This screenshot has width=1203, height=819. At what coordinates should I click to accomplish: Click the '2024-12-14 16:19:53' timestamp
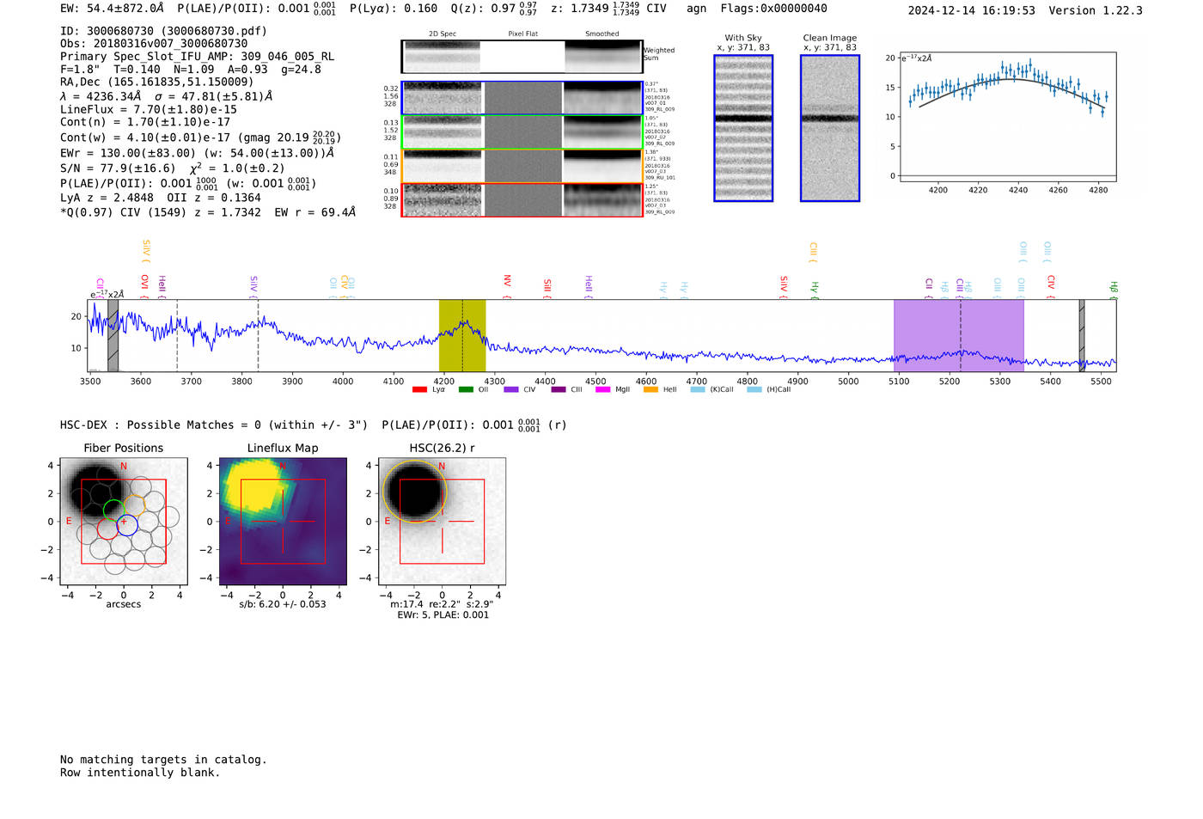click(x=971, y=10)
